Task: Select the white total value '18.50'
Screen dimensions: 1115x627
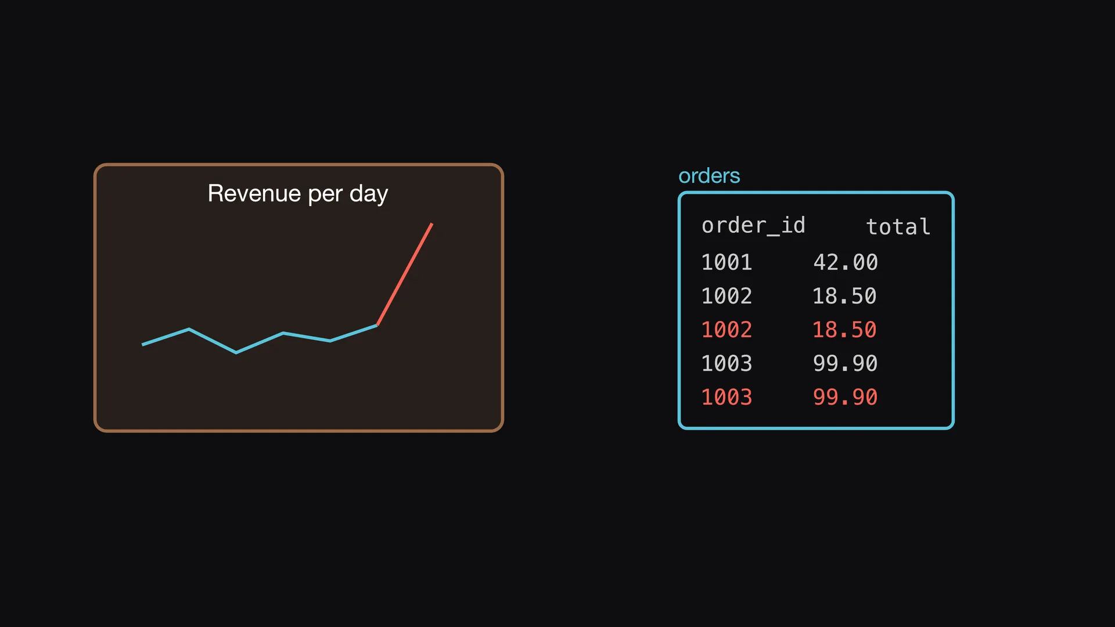Action: coord(844,296)
